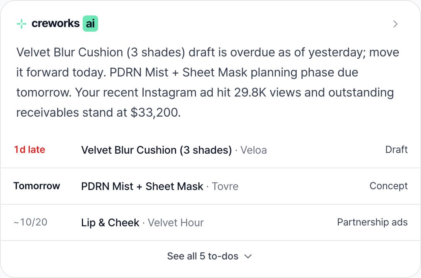Image resolution: width=421 pixels, height=278 pixels.
Task: Click the down chevron beside to-dos
Action: pyautogui.click(x=248, y=256)
